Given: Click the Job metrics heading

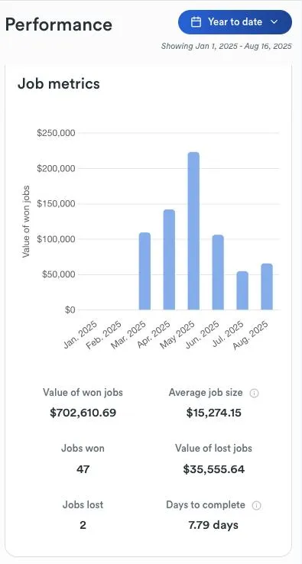Looking at the screenshot, I should (x=59, y=84).
